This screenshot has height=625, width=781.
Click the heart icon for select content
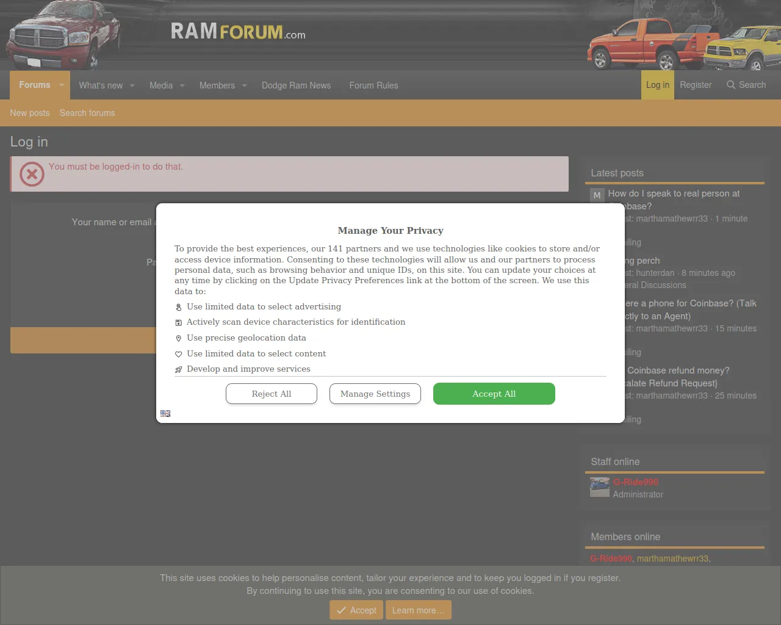[179, 354]
